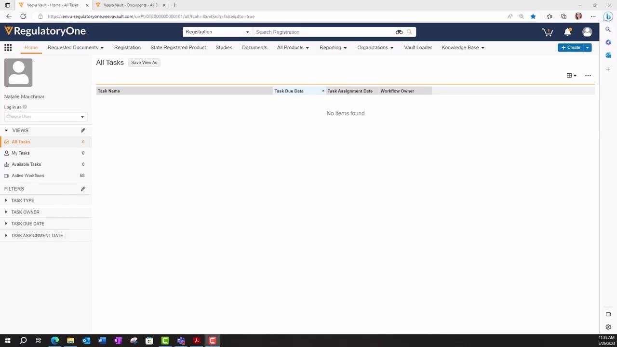
Task: Open Word from the taskbar
Action: tap(102, 341)
